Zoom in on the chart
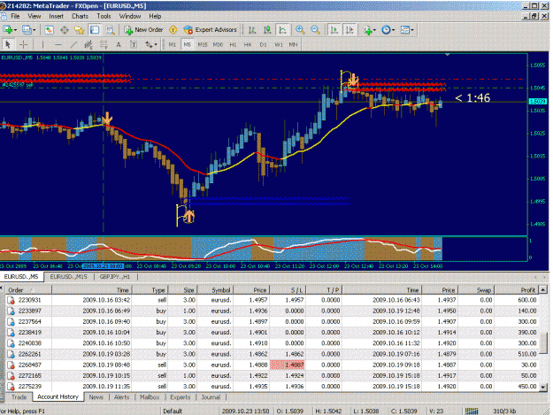Screen dimensions: 553x415 coord(300,30)
